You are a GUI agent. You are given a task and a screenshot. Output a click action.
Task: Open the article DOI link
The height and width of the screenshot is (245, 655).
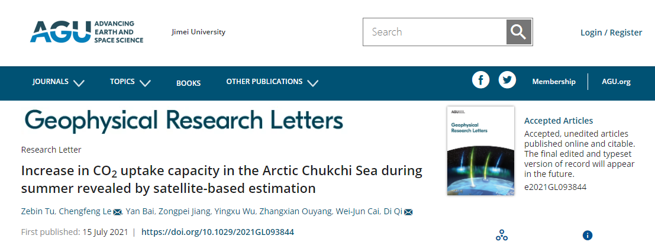click(x=218, y=232)
